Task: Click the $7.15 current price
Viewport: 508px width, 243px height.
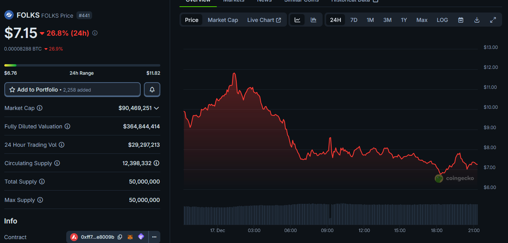Action: pyautogui.click(x=21, y=33)
